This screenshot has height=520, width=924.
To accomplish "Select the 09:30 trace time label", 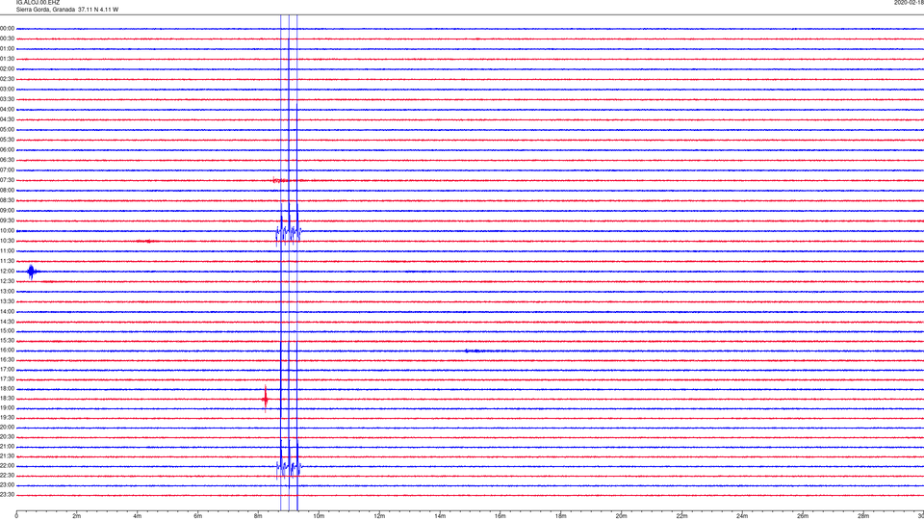I will (x=7, y=221).
